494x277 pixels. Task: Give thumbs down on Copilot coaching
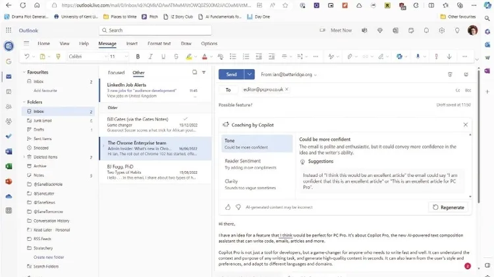(x=238, y=207)
